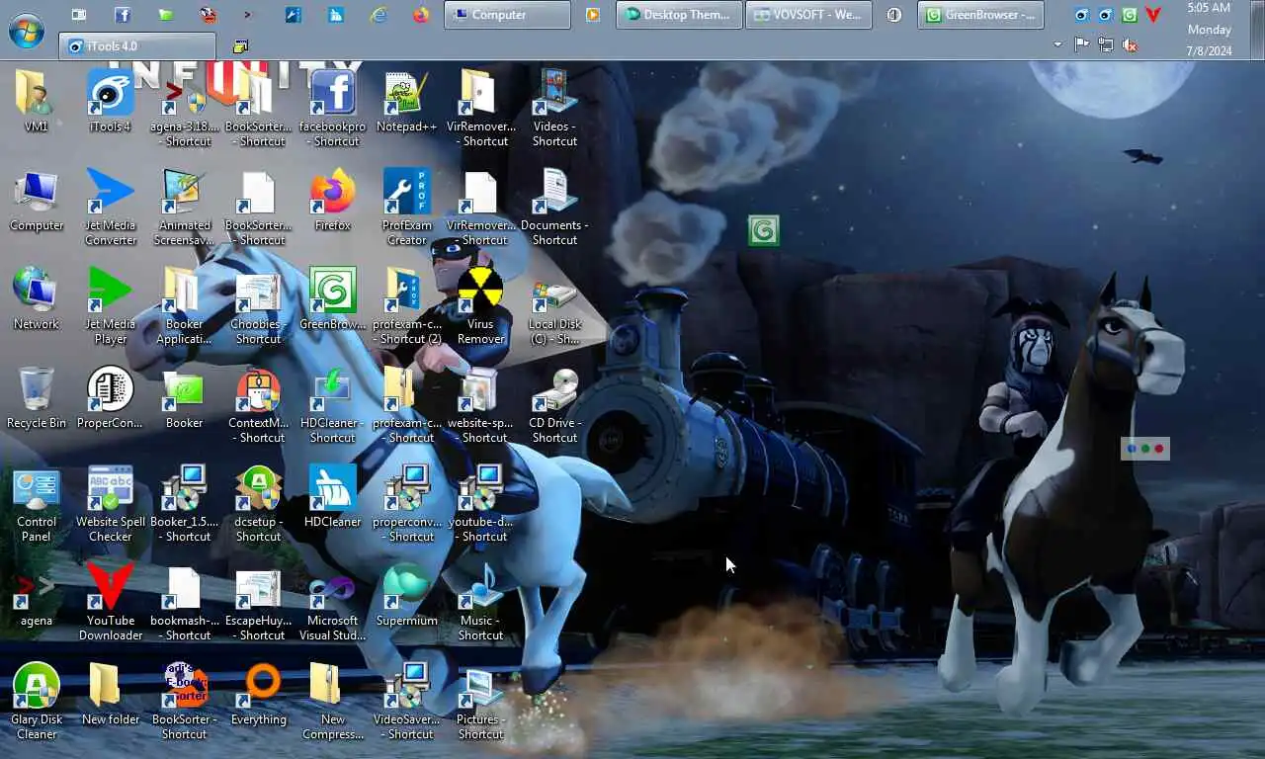
Task: Select the Music shortcut icon
Action: coord(480,602)
